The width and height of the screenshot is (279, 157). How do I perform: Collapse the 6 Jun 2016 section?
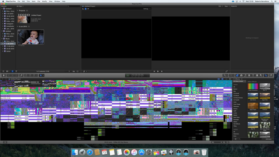(x=17, y=27)
